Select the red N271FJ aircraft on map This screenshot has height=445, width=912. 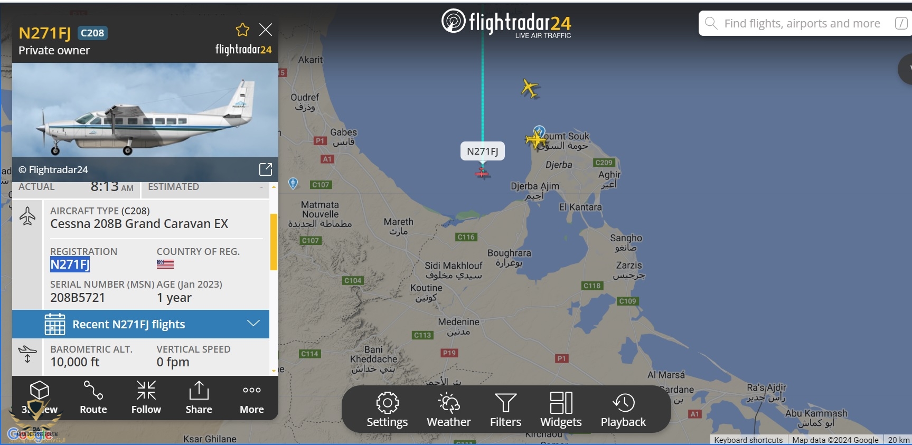(x=482, y=173)
